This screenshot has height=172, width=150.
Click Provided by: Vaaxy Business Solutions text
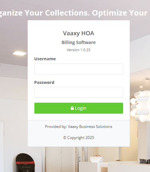click(x=78, y=126)
